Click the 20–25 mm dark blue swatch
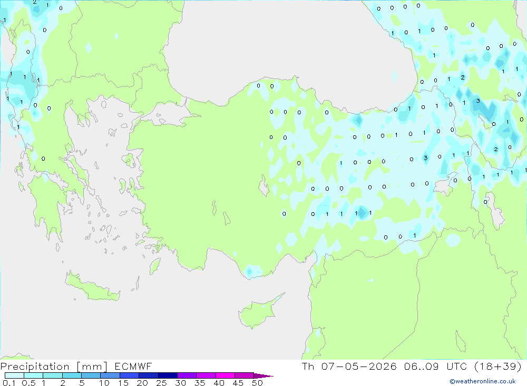527x386 pixels. click(x=149, y=375)
